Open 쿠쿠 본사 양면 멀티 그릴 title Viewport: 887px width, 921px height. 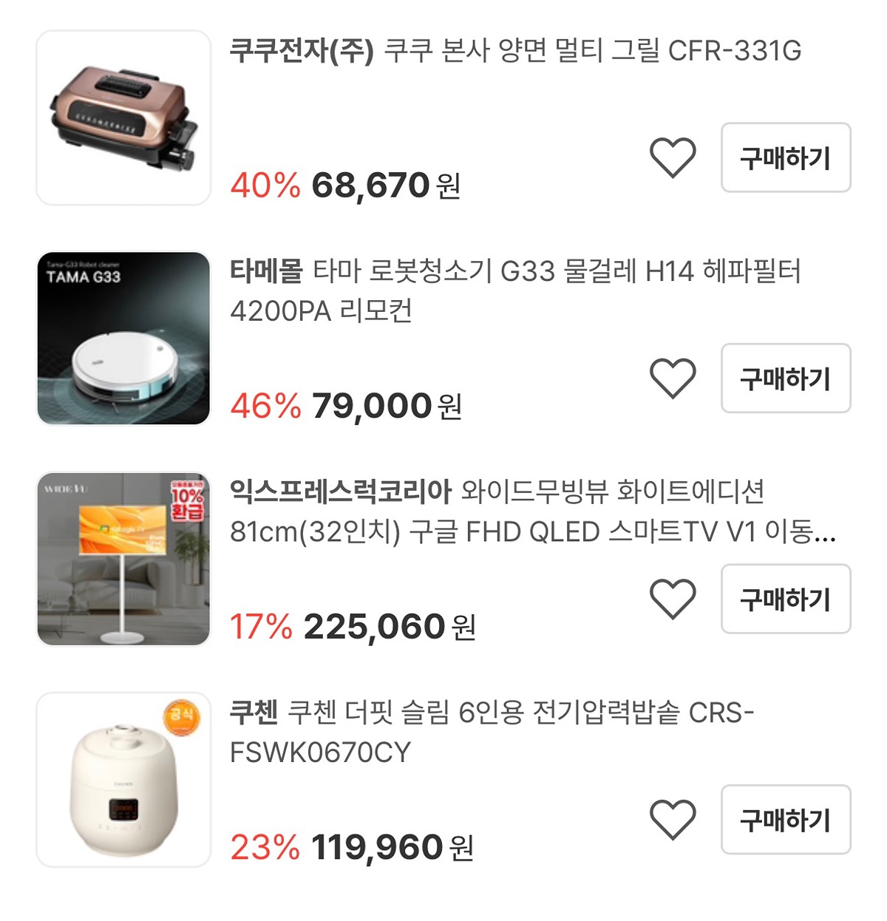point(515,51)
